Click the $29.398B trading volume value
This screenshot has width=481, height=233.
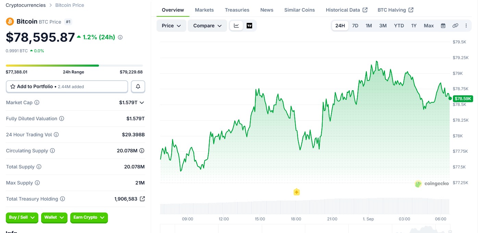(x=133, y=135)
